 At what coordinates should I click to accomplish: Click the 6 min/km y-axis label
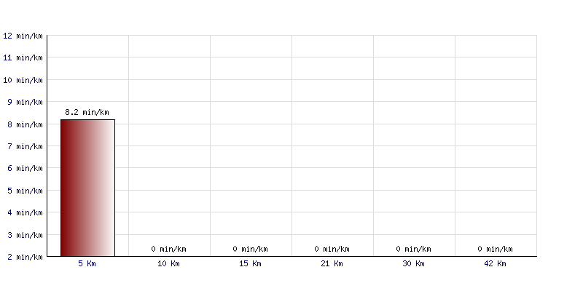pos(25,169)
